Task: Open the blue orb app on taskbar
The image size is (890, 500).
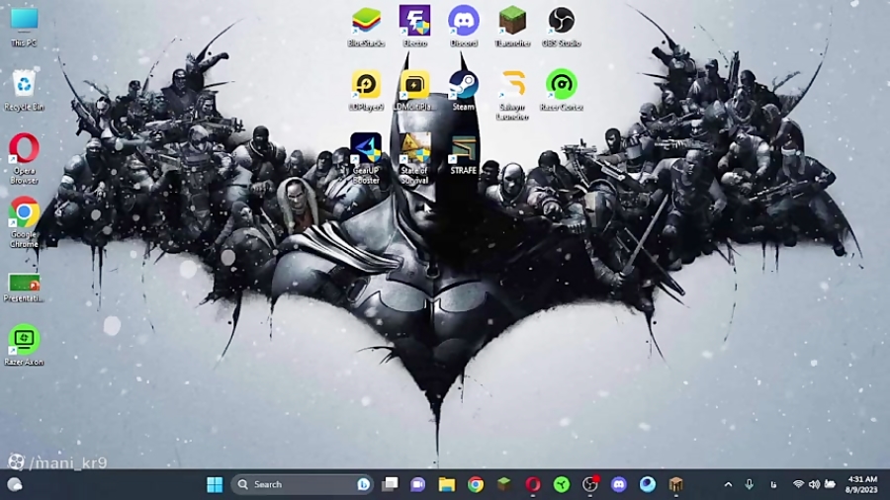Action: (x=648, y=485)
